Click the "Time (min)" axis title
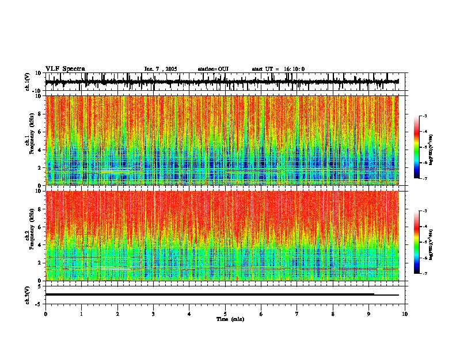 coord(230,319)
